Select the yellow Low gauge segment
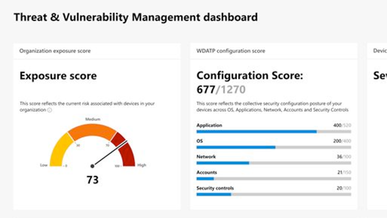 coord(61,150)
